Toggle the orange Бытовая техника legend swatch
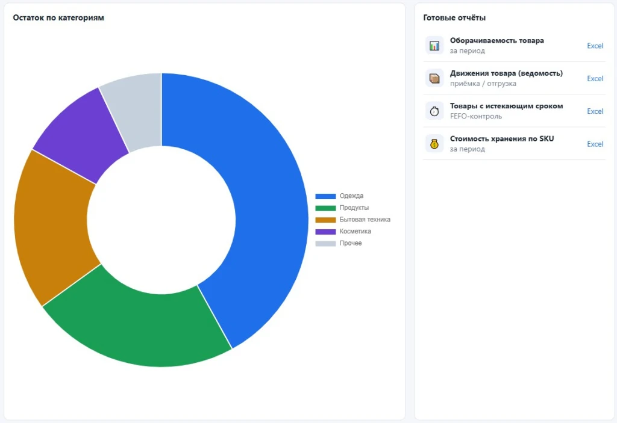Screen dimensions: 617x423 click(x=325, y=220)
